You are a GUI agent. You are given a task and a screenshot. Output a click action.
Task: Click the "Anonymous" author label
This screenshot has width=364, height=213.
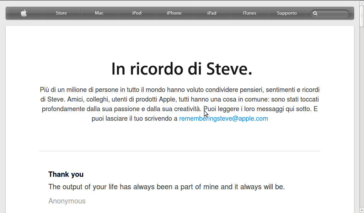click(x=67, y=201)
